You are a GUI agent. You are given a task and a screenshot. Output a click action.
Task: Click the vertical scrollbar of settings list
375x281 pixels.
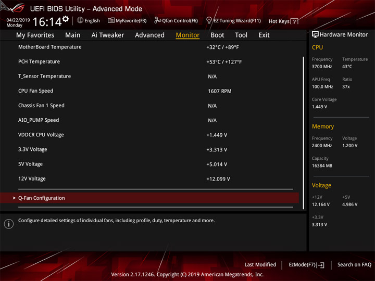(x=304, y=133)
